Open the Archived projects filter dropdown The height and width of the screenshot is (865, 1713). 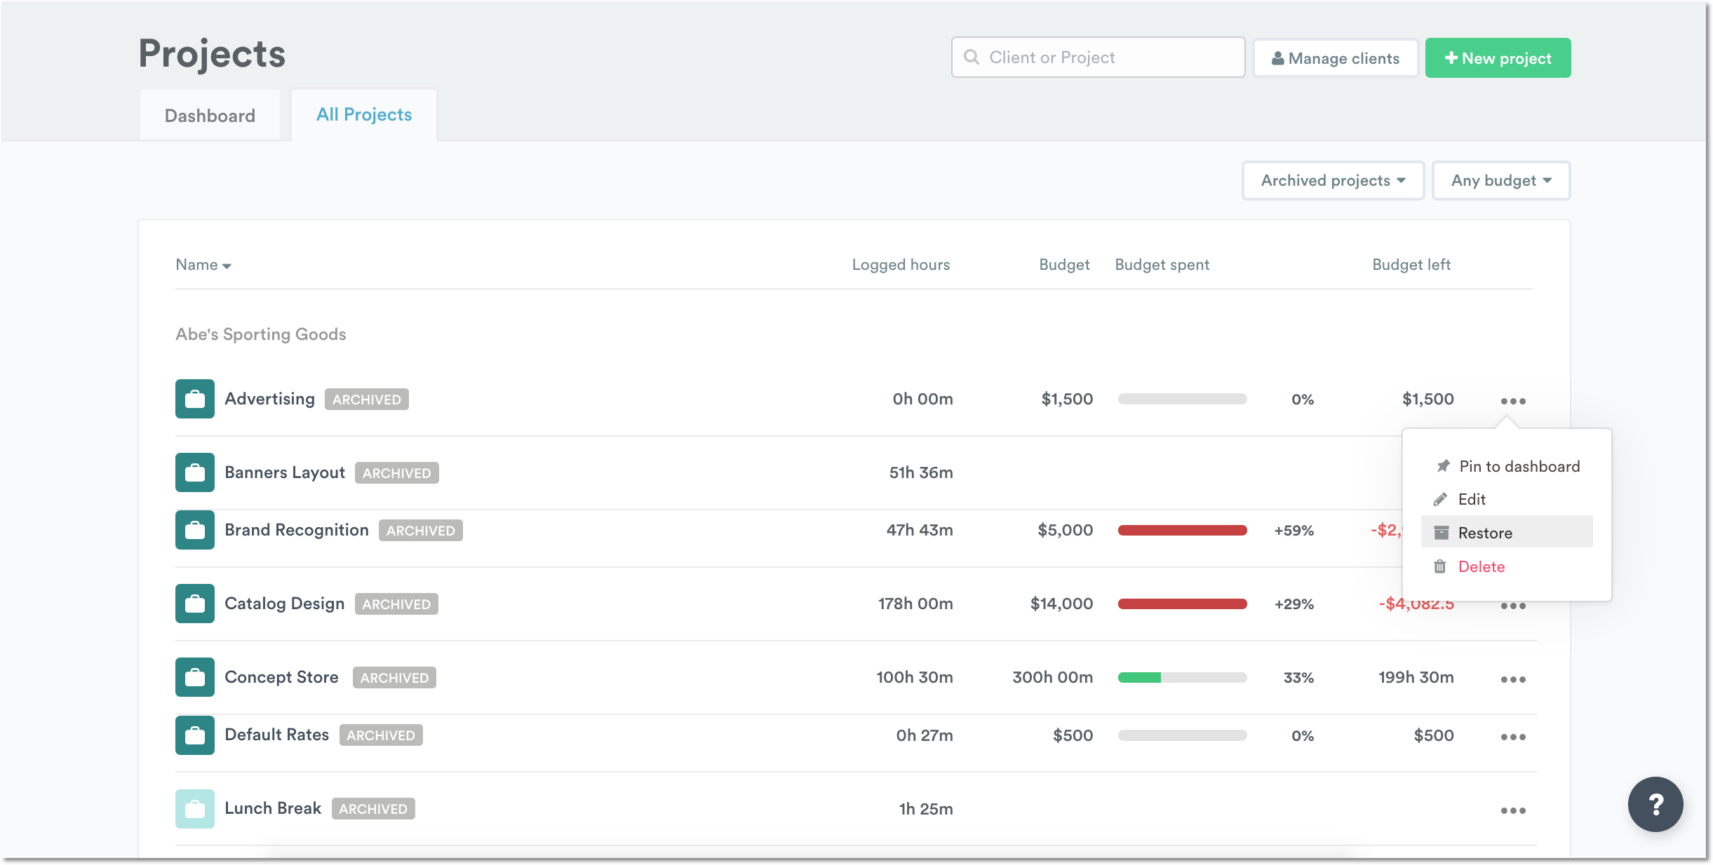coord(1331,180)
